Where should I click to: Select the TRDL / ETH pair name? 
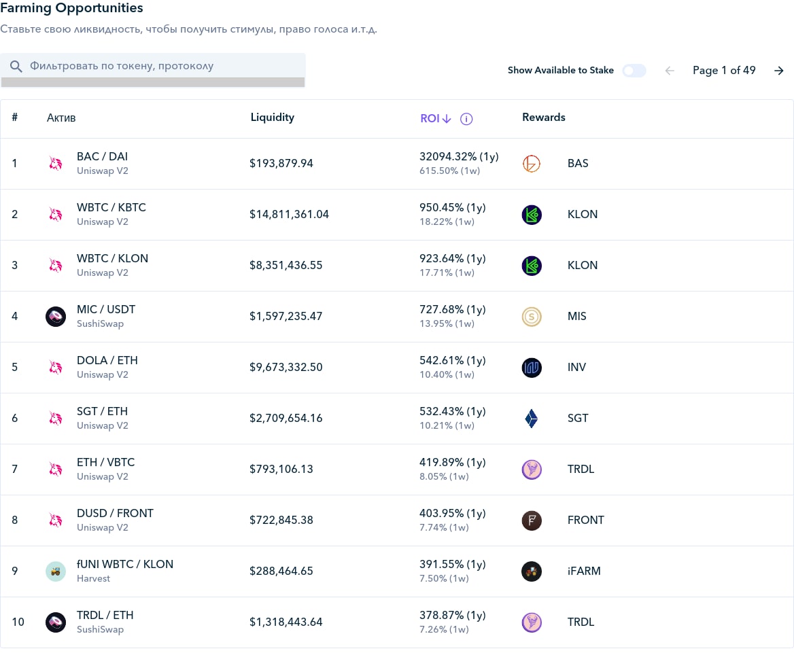(105, 616)
